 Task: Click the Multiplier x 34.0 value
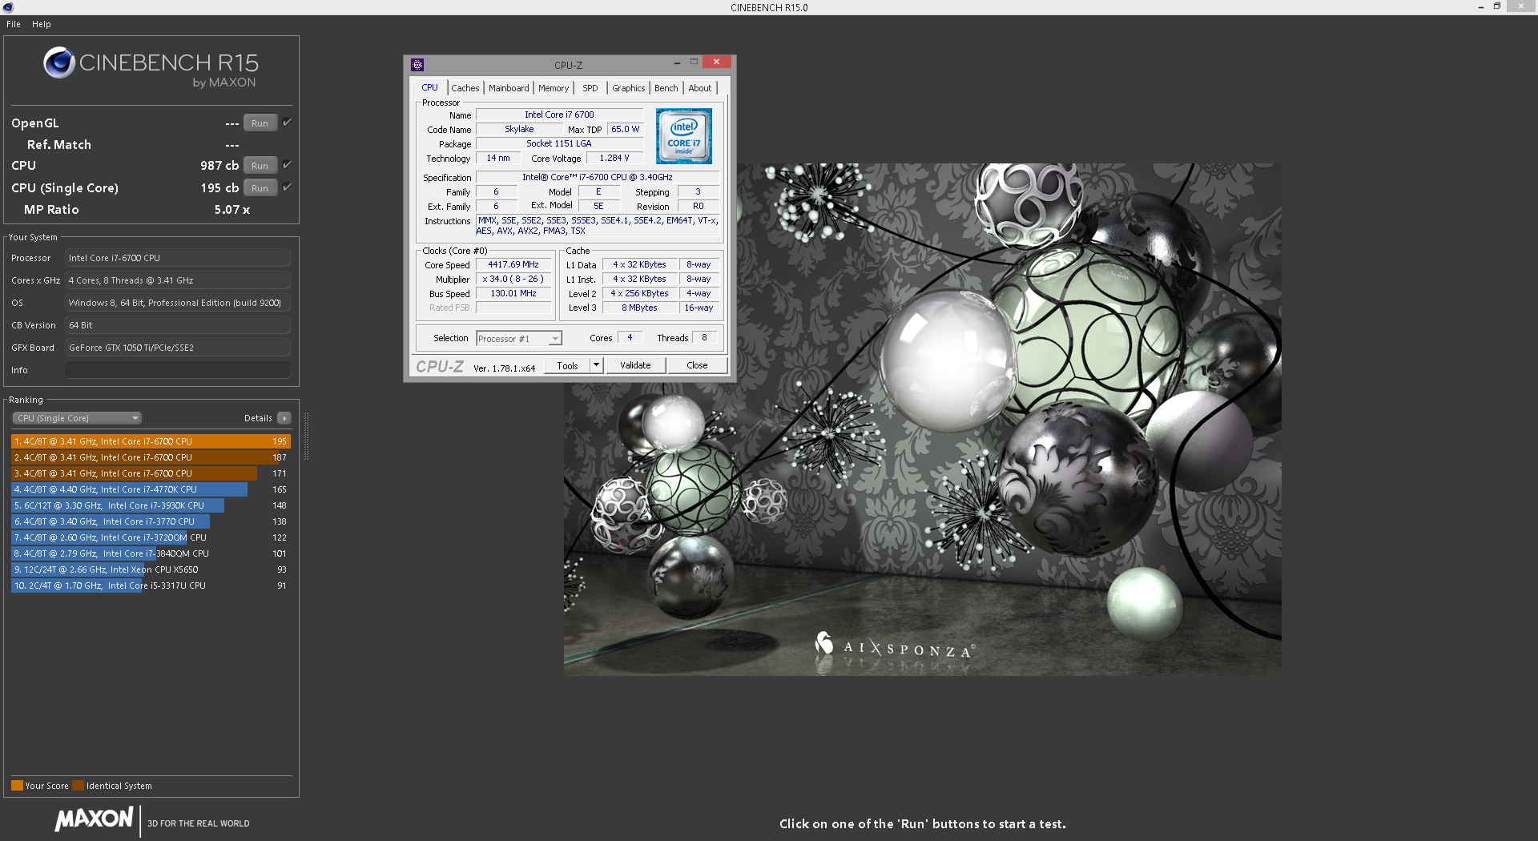click(513, 279)
